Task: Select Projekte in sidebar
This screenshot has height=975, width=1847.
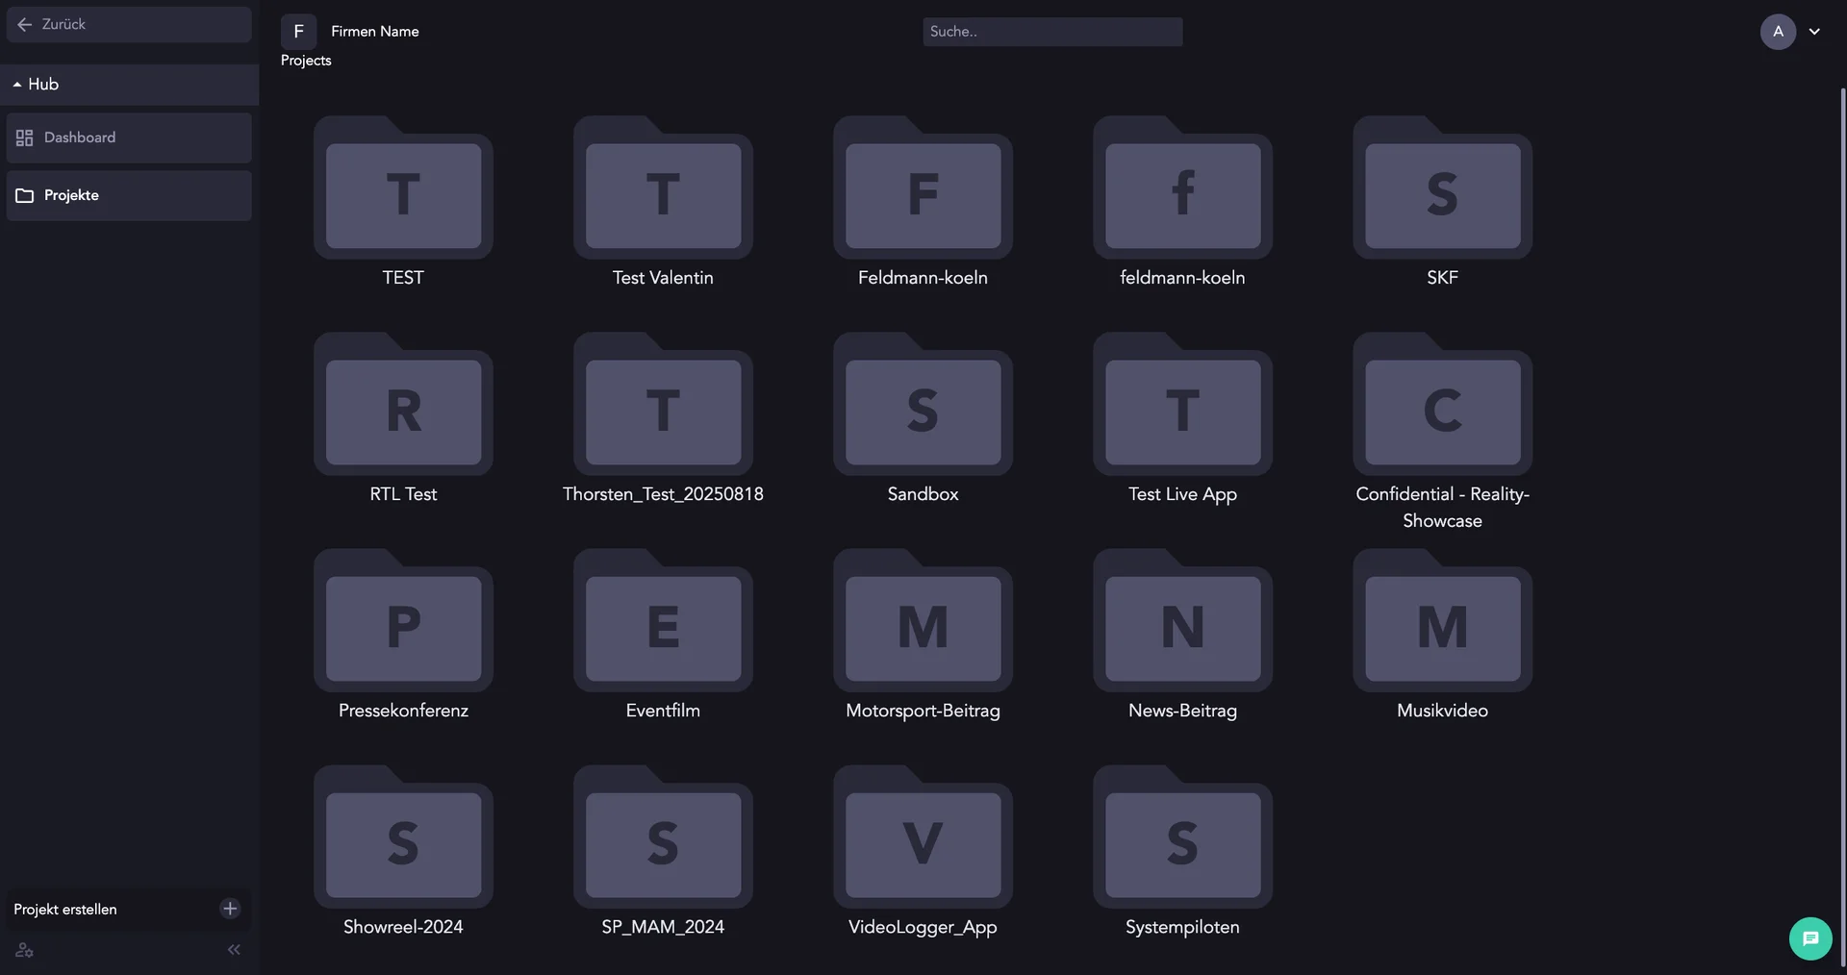Action: click(129, 195)
